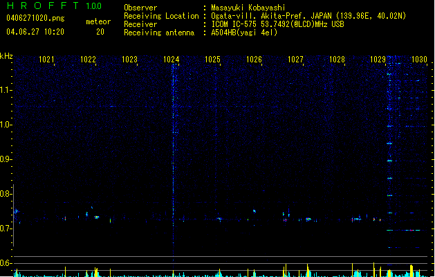This screenshot has height=277, width=435.
Task: Click frequency axis label 1.0
Action: click(6, 125)
